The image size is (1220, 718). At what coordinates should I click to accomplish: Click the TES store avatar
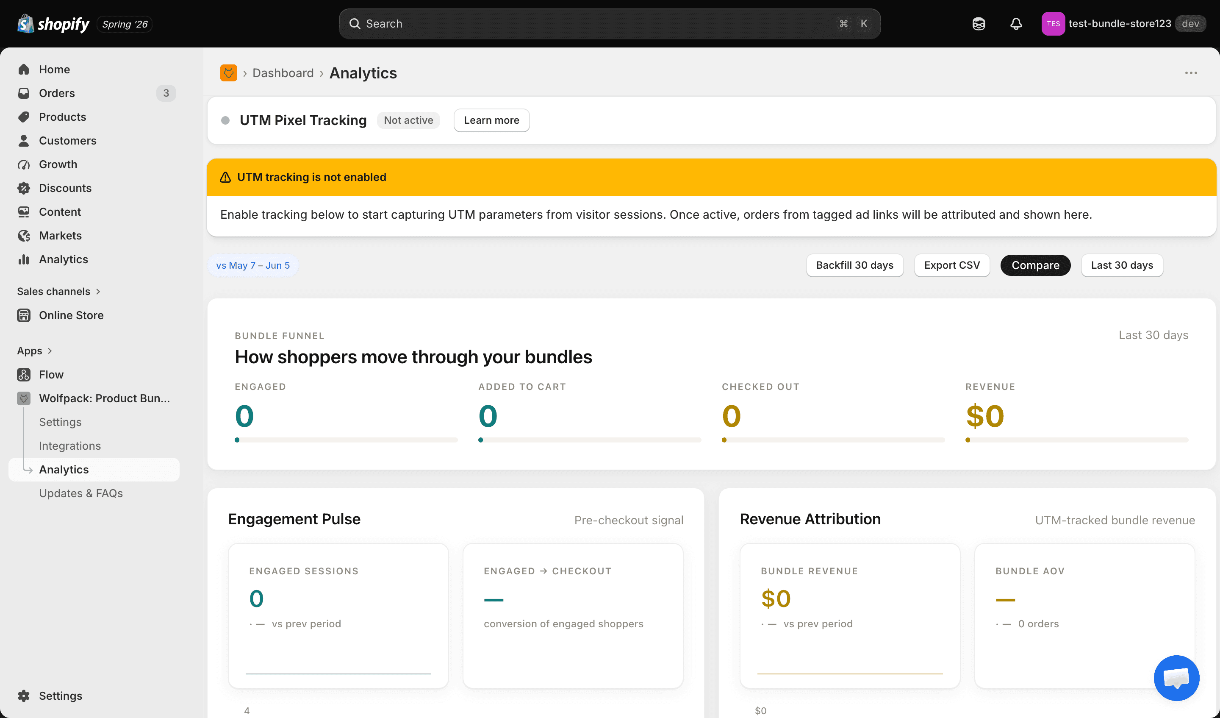pos(1053,24)
